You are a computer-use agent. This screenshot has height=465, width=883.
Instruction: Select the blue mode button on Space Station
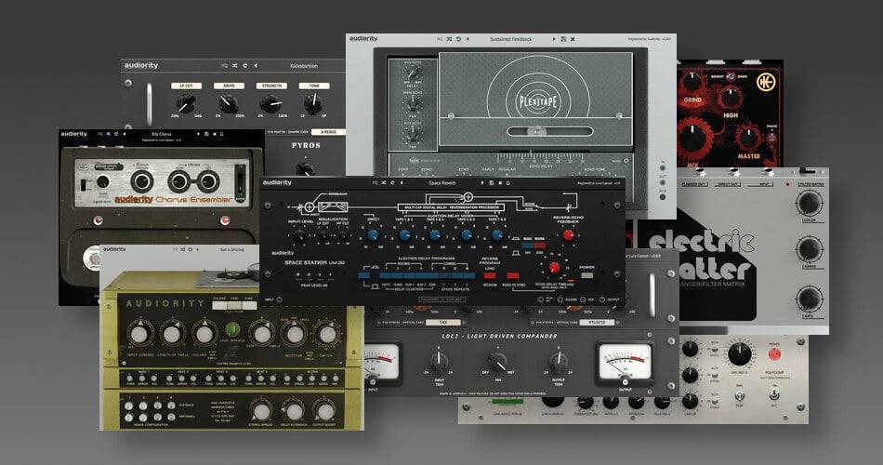pyautogui.click(x=528, y=246)
